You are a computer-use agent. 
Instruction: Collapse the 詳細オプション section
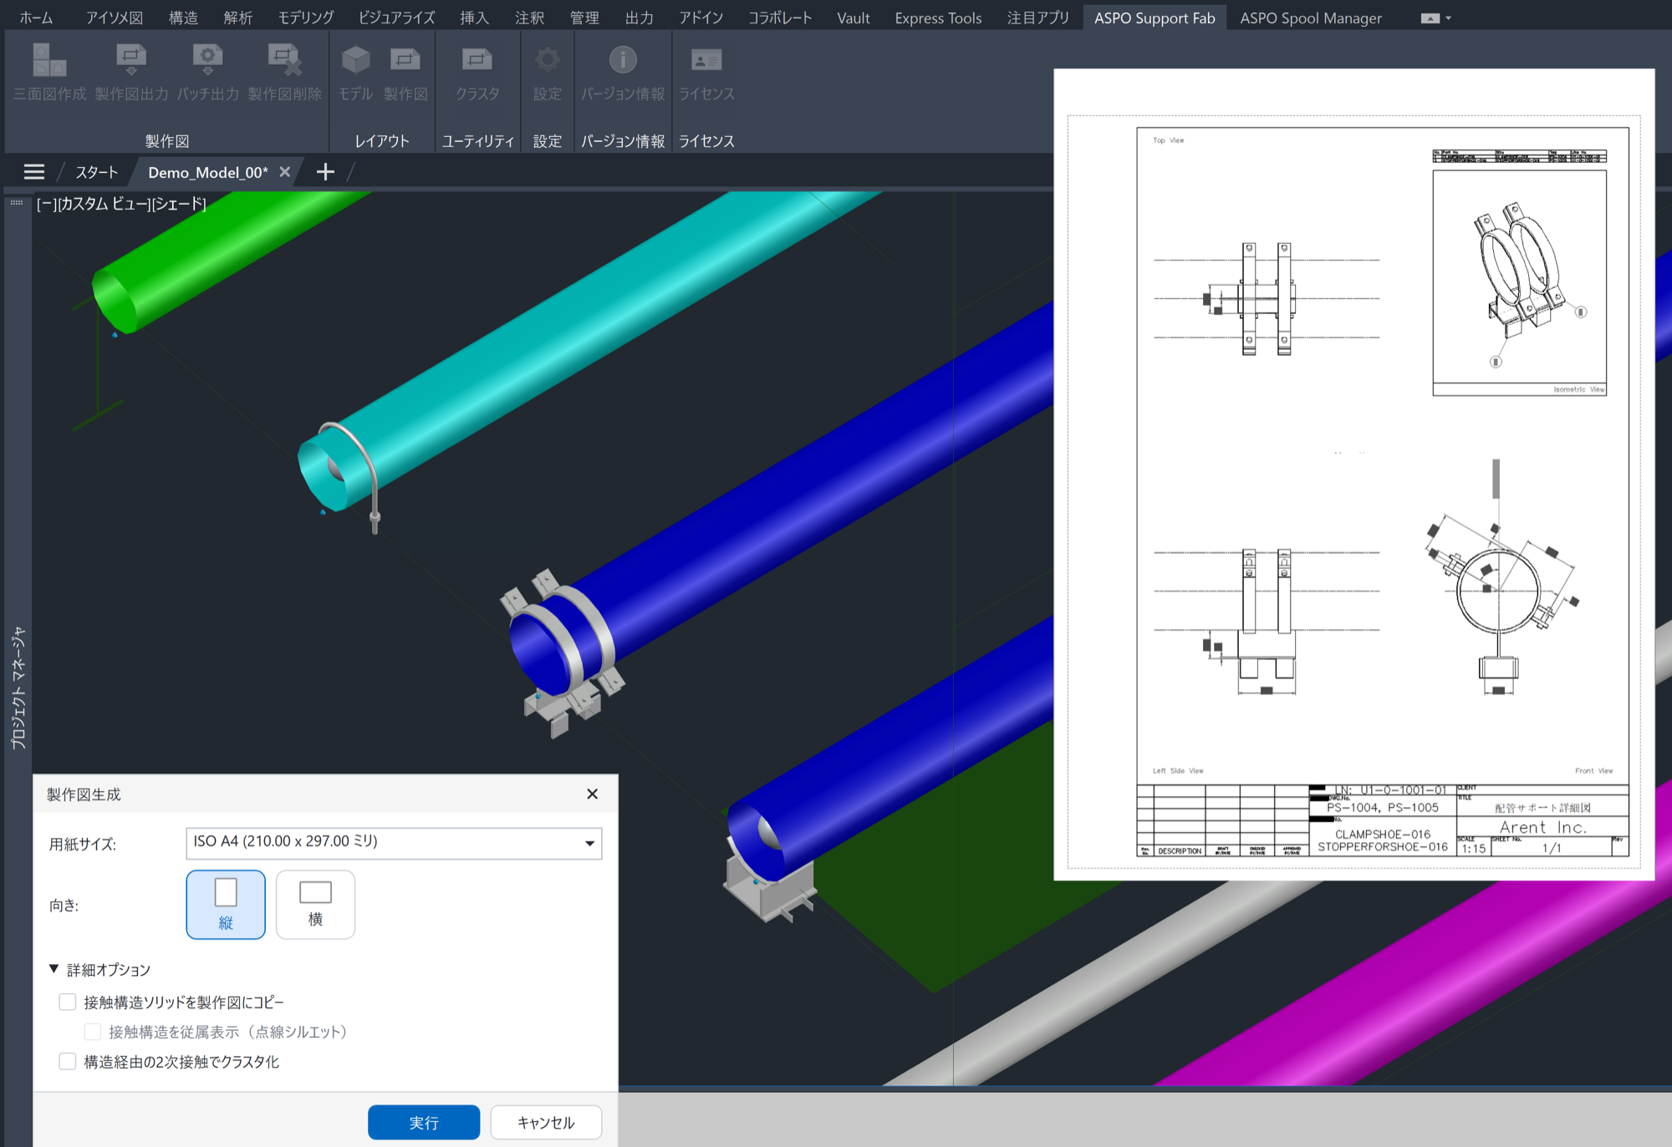tap(54, 969)
